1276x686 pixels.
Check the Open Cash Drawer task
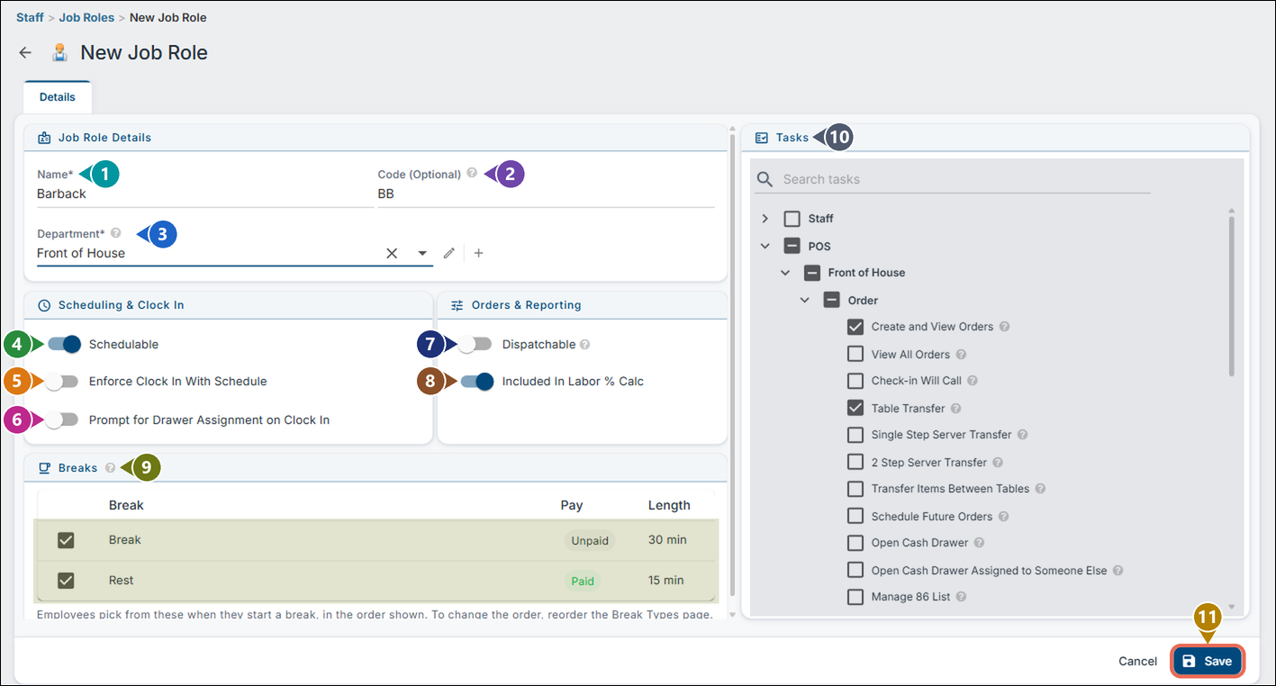(x=855, y=543)
